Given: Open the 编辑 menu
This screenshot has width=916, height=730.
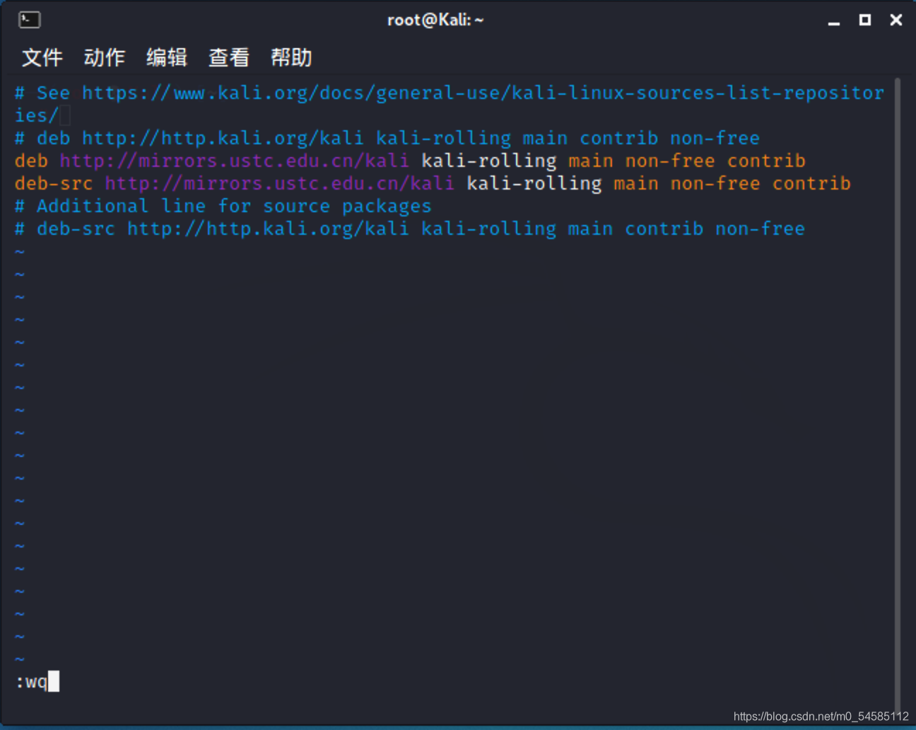Looking at the screenshot, I should click(167, 57).
